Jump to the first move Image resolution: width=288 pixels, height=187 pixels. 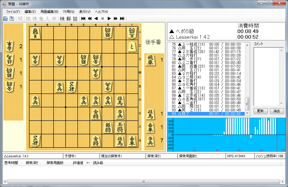83,19
